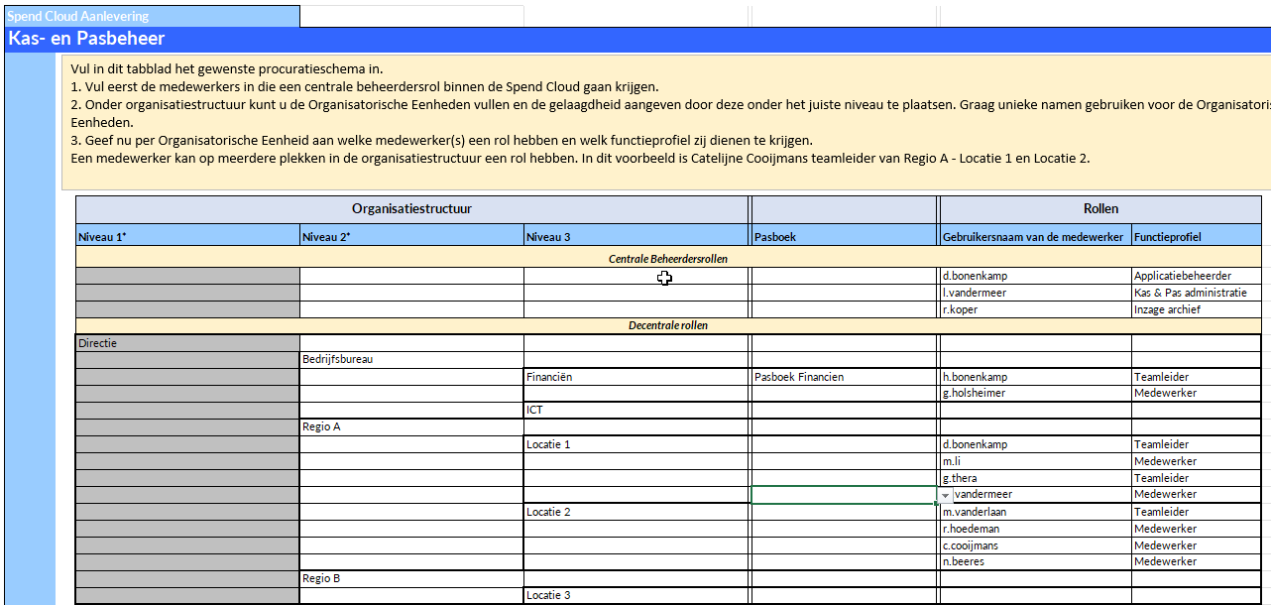Screen dimensions: 1271x605
Task: Select the 'ICT' cell under Niveau 3
Action: pos(635,410)
